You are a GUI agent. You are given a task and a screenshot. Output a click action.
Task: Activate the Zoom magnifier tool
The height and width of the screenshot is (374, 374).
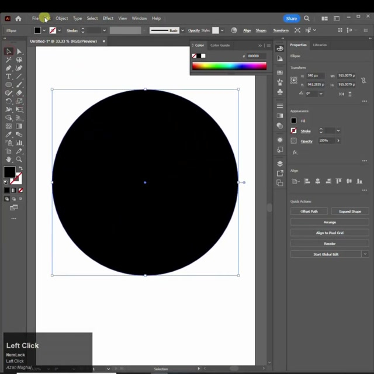coord(19,159)
